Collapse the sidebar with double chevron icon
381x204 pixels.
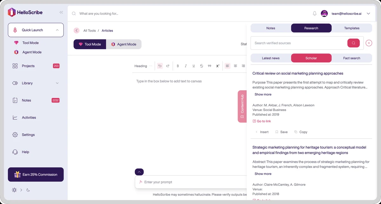point(61,12)
